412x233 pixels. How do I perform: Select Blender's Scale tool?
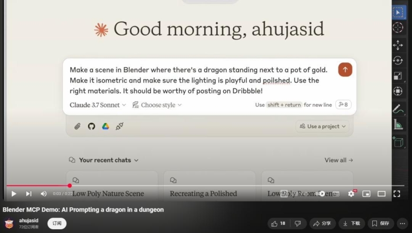click(x=398, y=76)
